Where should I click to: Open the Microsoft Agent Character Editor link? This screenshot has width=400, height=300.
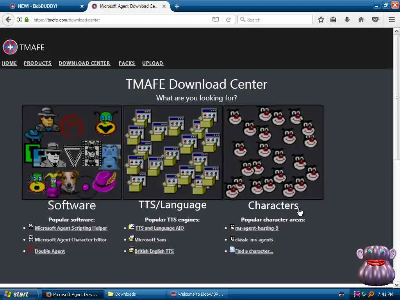tap(71, 240)
